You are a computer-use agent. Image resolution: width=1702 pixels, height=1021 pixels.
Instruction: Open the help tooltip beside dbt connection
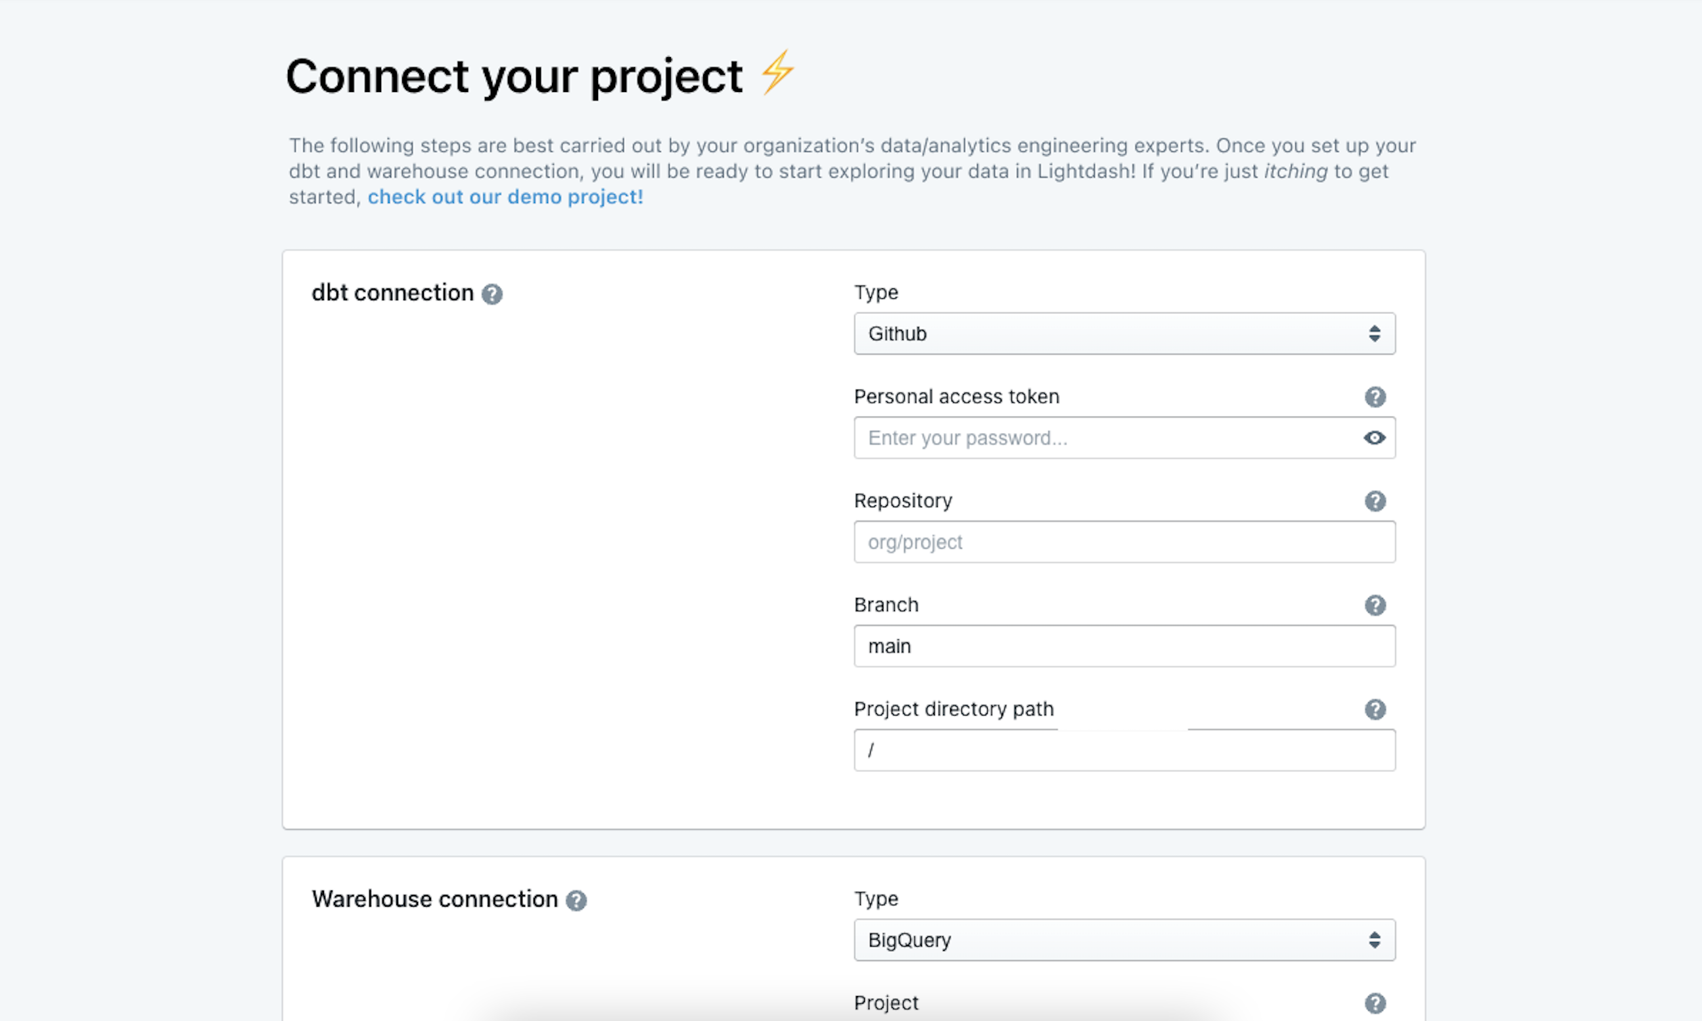[x=494, y=294]
